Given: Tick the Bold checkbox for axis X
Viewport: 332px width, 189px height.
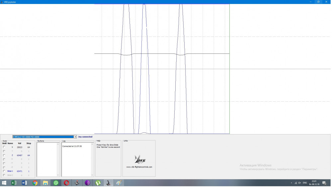Looking at the screenshot, I should tap(4, 147).
